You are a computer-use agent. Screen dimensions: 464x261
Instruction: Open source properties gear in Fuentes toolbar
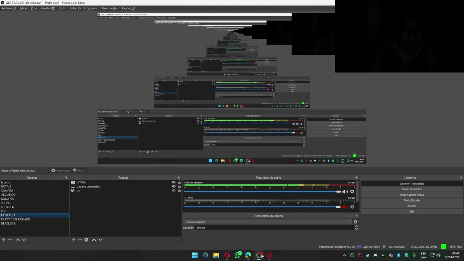(x=86, y=240)
